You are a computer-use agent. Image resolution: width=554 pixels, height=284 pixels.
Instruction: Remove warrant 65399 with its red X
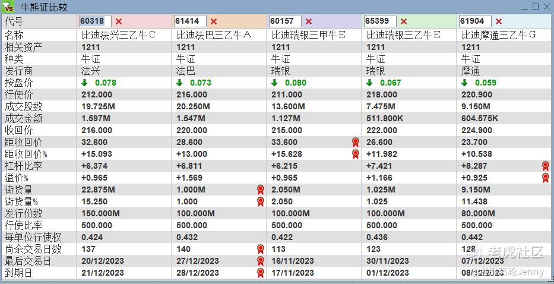(x=404, y=21)
